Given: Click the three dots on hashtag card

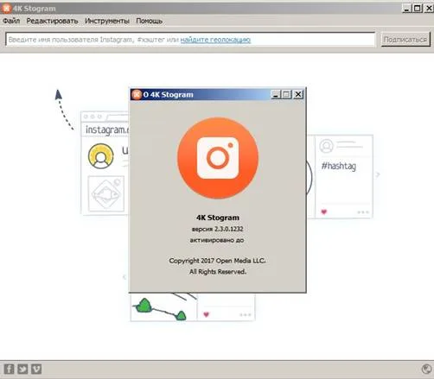Looking at the screenshot, I should point(363,212).
